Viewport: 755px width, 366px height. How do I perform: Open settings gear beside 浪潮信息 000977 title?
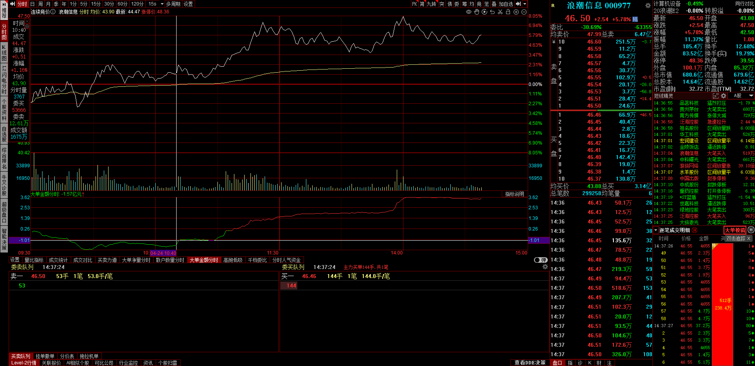[x=648, y=5]
